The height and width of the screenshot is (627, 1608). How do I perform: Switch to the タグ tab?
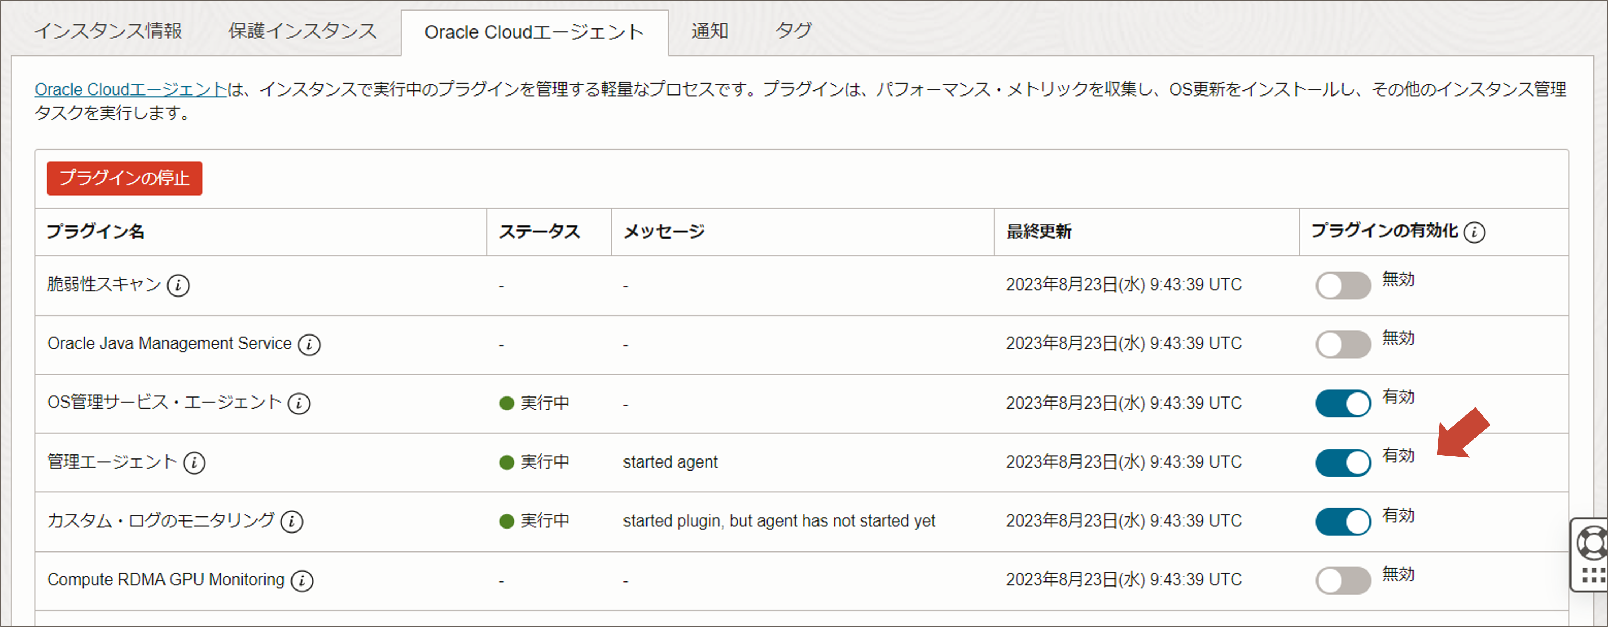[793, 31]
